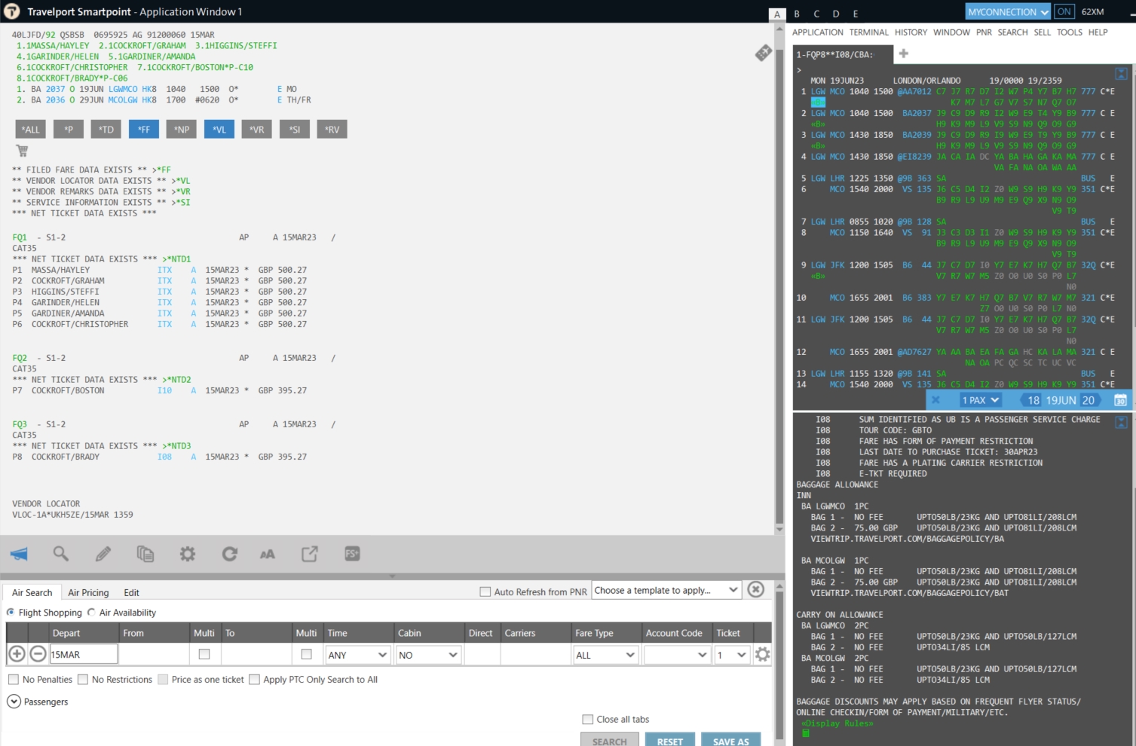Screen dimensions: 1136x746
Task: Click the blue megaphone icon in toolbar
Action: (19, 555)
